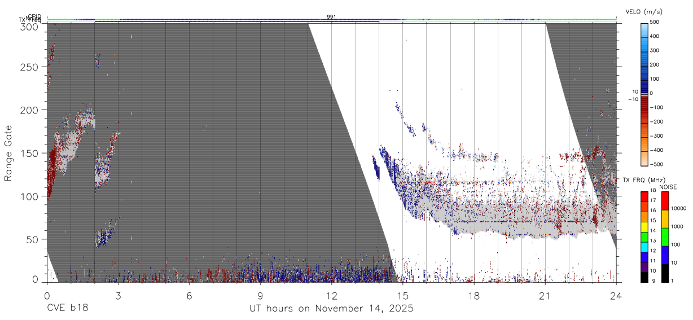
Task: Click the green noise strip above the plot
Action: coord(332,19)
